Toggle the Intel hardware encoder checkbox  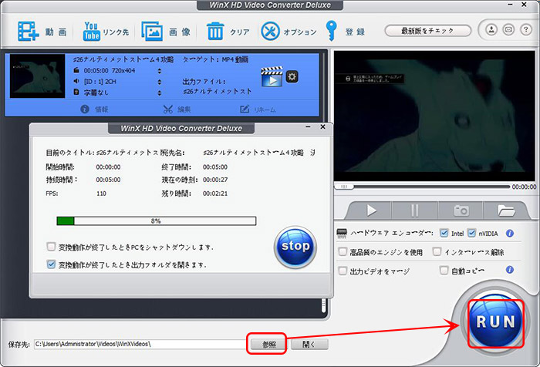click(x=444, y=233)
